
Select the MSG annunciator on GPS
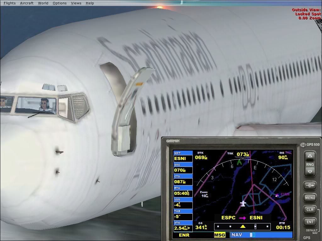219,235
